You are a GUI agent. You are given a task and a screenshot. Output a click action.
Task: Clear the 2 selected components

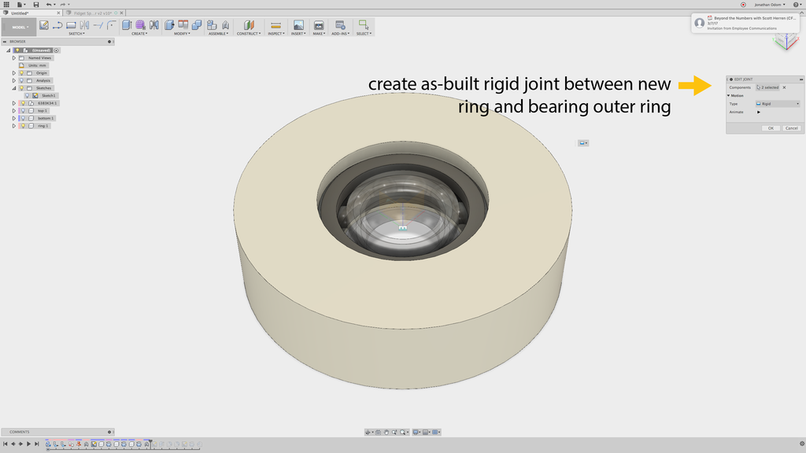tap(785, 87)
